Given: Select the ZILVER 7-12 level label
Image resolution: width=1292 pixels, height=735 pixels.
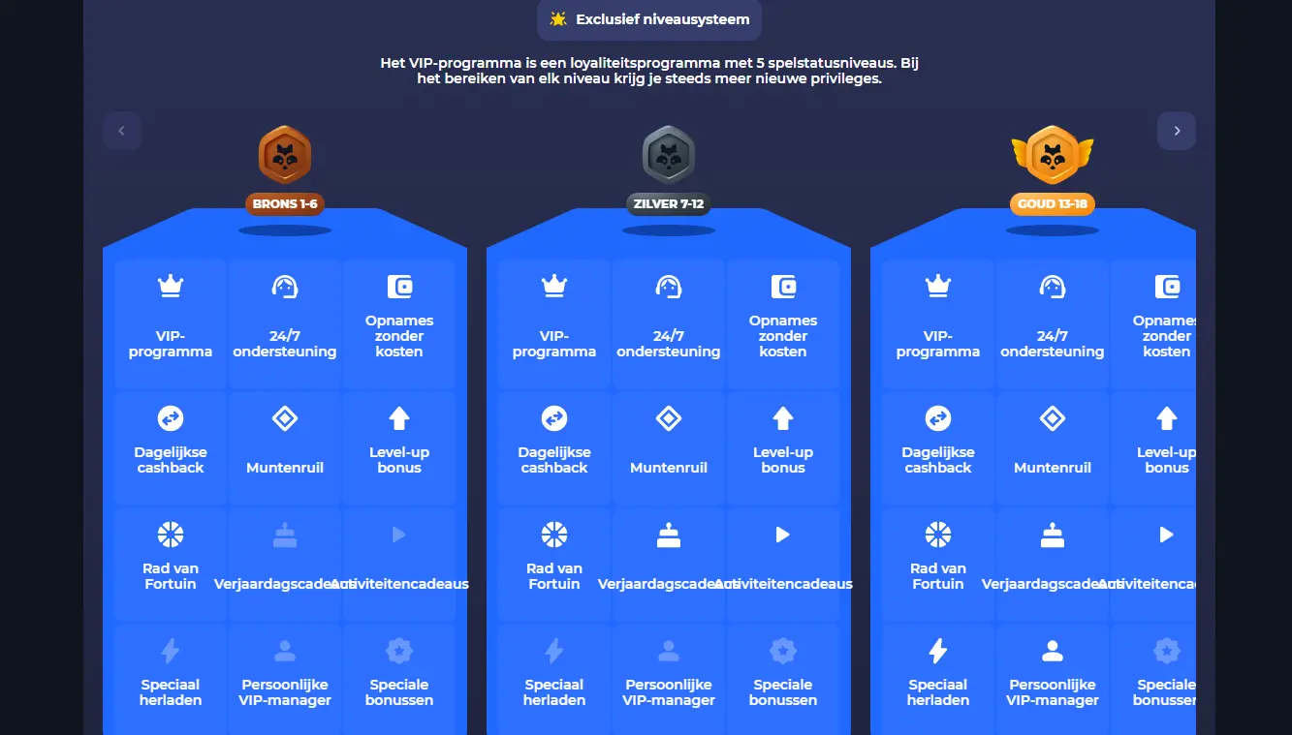Looking at the screenshot, I should tap(669, 204).
